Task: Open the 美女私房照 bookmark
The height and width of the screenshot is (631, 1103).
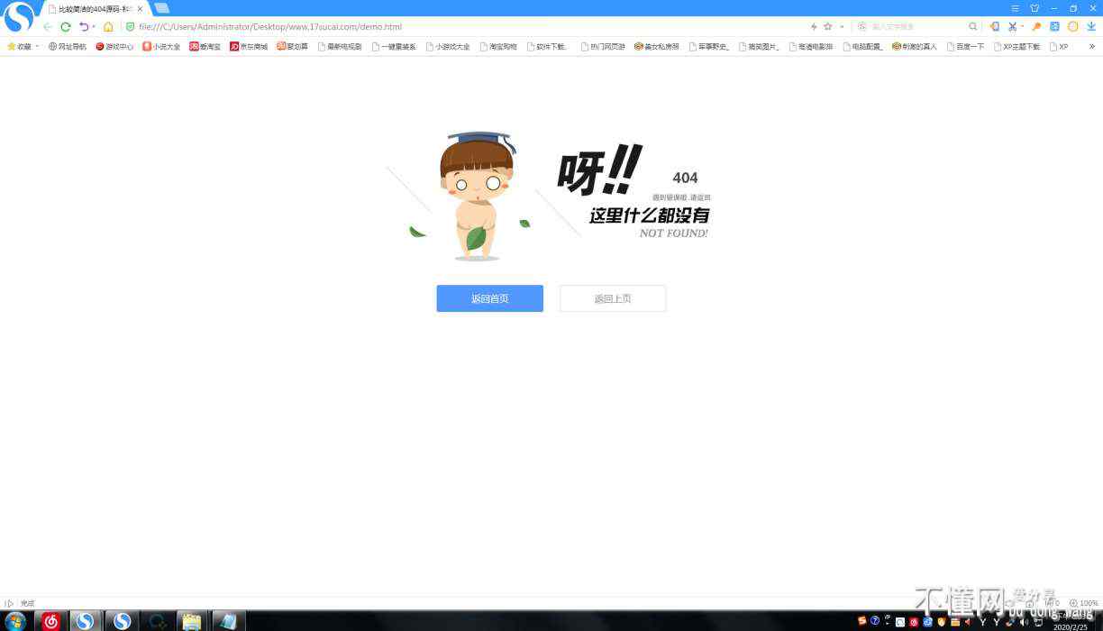Action: tap(657, 47)
